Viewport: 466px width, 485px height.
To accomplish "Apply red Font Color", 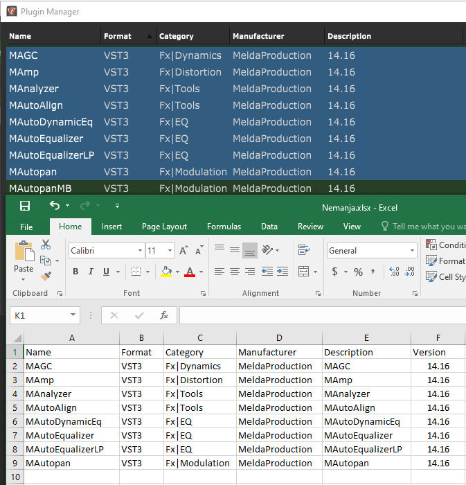I will [x=190, y=272].
